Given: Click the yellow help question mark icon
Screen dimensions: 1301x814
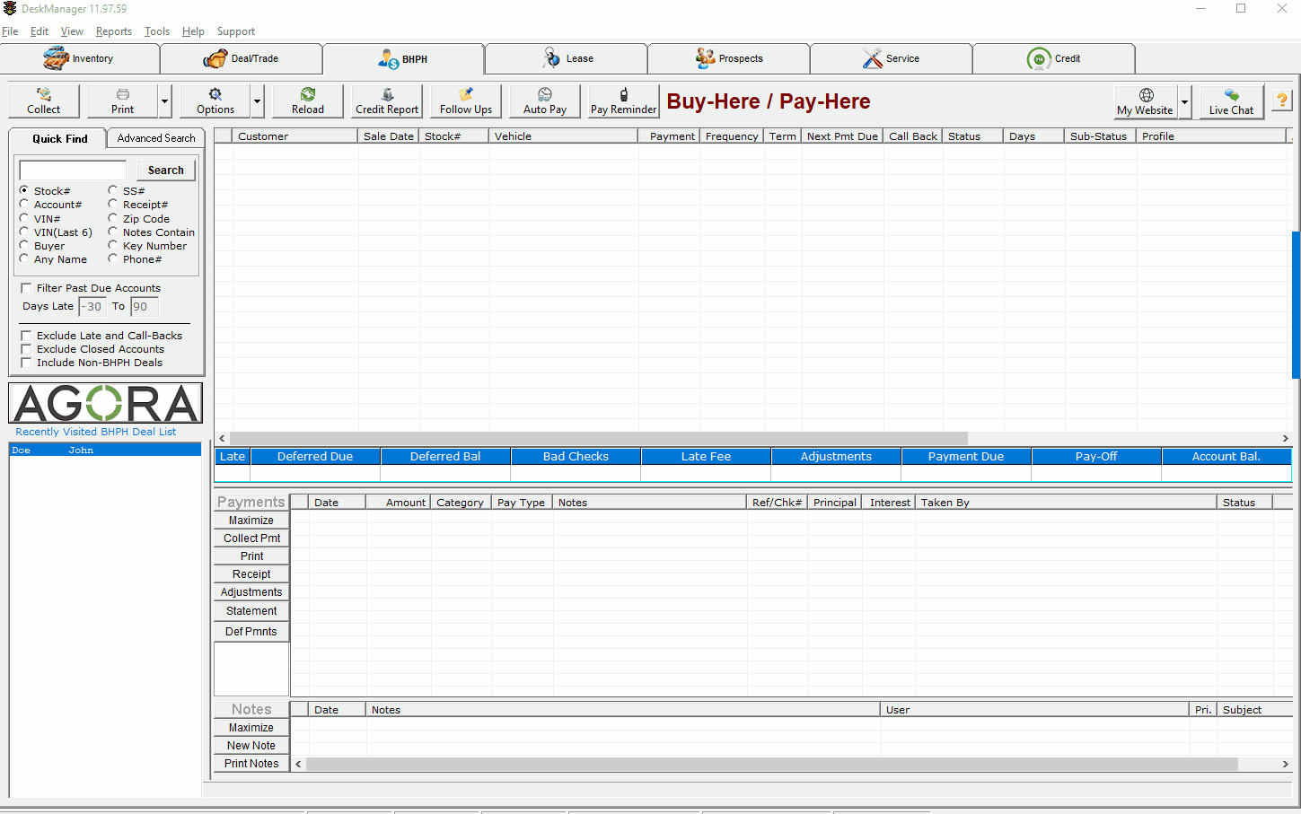Looking at the screenshot, I should pyautogui.click(x=1282, y=101).
